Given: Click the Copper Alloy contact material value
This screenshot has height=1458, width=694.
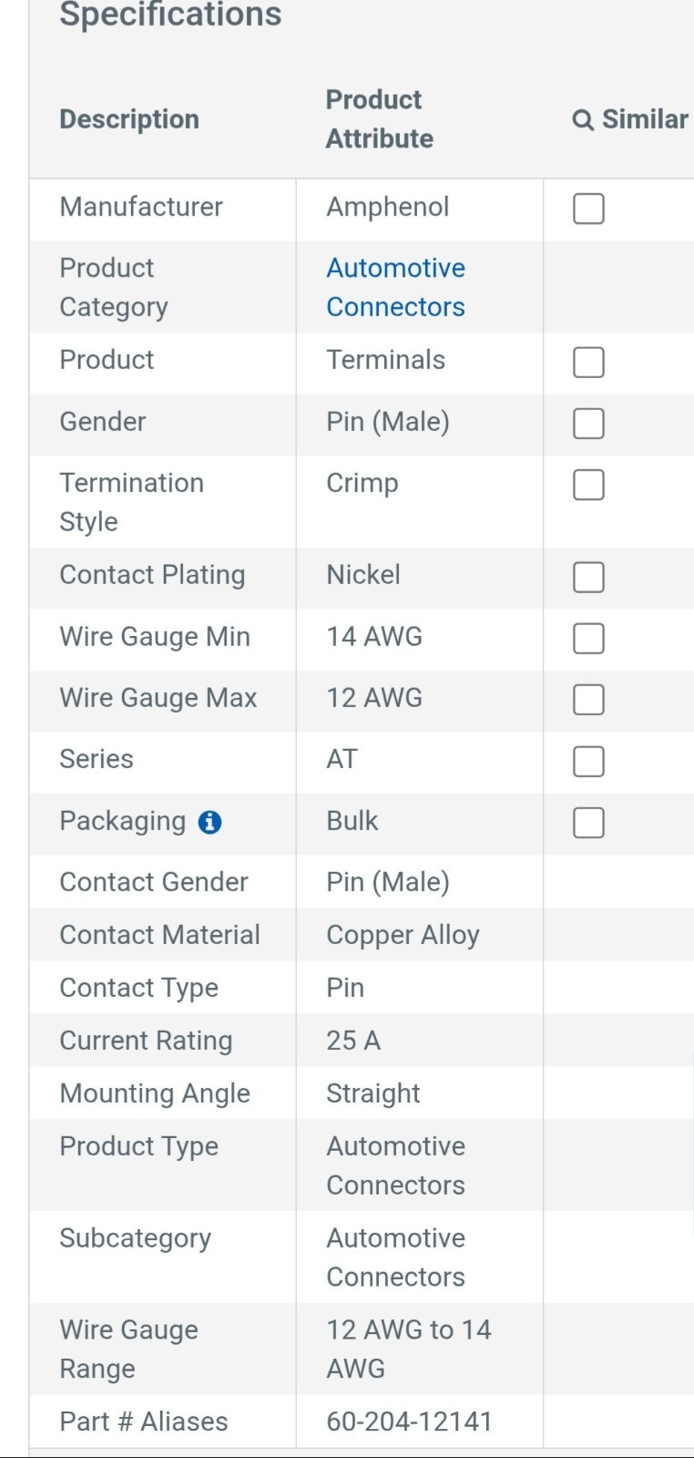Looking at the screenshot, I should point(403,935).
